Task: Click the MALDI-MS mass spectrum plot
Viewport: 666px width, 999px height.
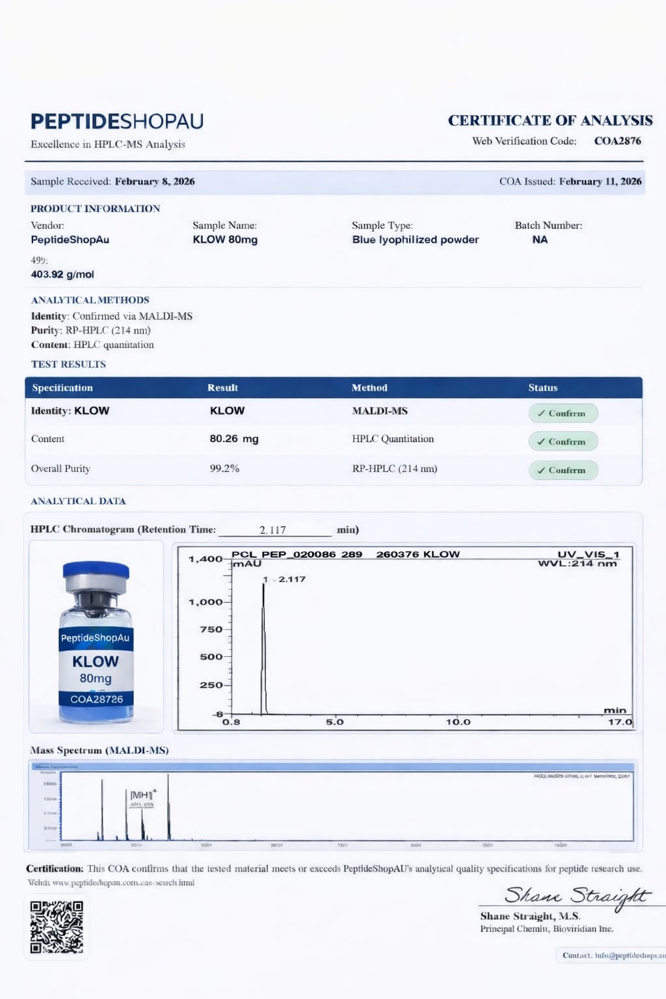Action: point(333,805)
